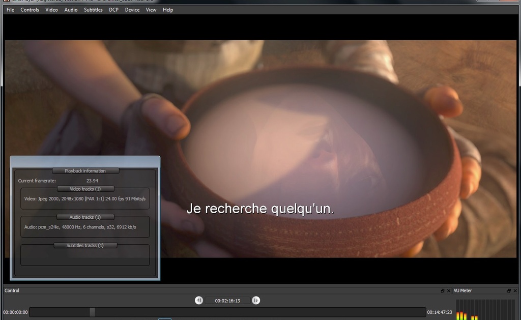Click the current framerate value 23.94

[x=92, y=181]
